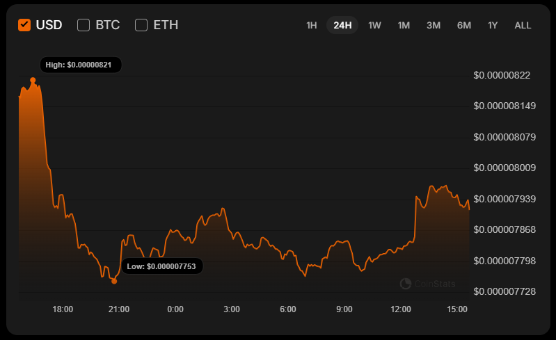Click the low price marker dot
556x340 pixels.
point(114,281)
